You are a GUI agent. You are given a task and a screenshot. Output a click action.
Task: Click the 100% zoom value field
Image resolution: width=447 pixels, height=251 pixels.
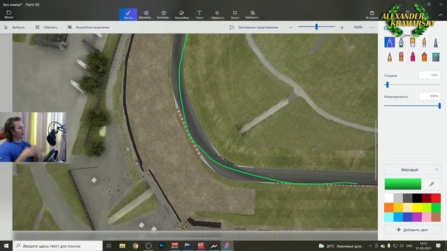click(x=358, y=27)
